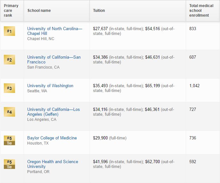Click the #5 Tie badge for Baylor
Image resolution: width=220 pixels, height=183 pixels.
(9, 140)
